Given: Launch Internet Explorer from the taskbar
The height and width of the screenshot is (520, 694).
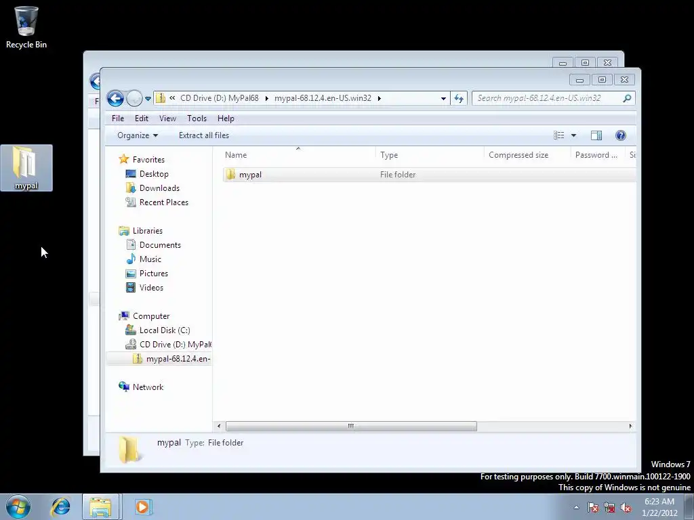Looking at the screenshot, I should point(60,506).
